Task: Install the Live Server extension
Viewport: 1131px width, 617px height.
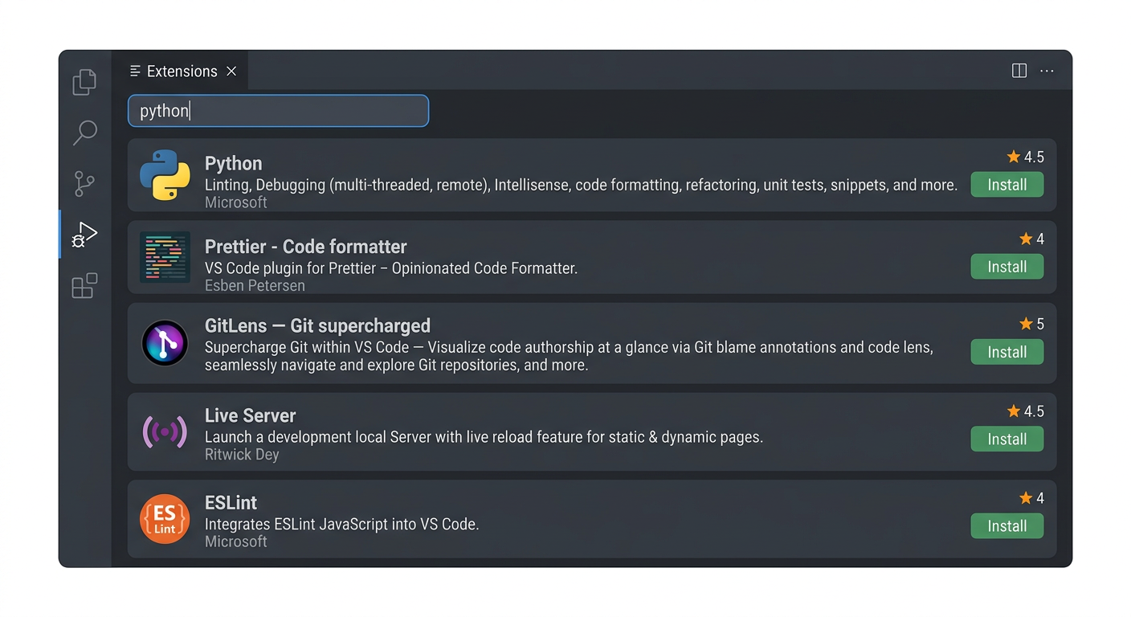Action: point(1006,439)
